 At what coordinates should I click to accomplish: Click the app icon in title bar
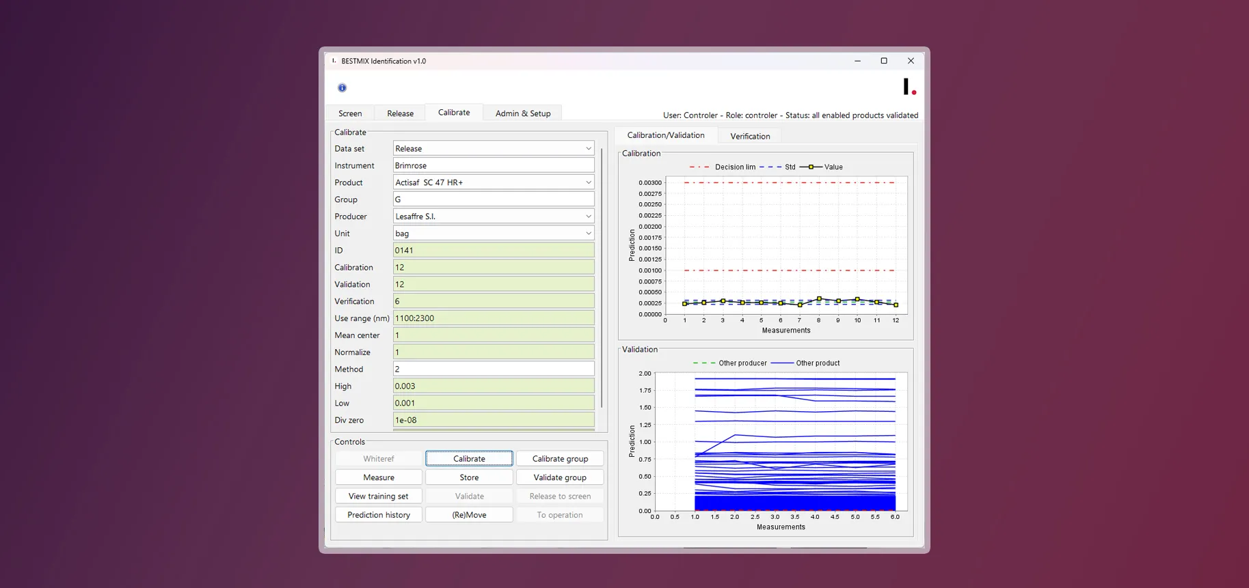[334, 61]
